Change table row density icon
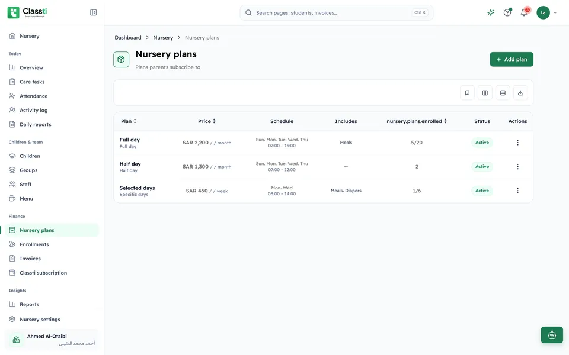Viewport: 569px width, 355px height. [x=503, y=93]
